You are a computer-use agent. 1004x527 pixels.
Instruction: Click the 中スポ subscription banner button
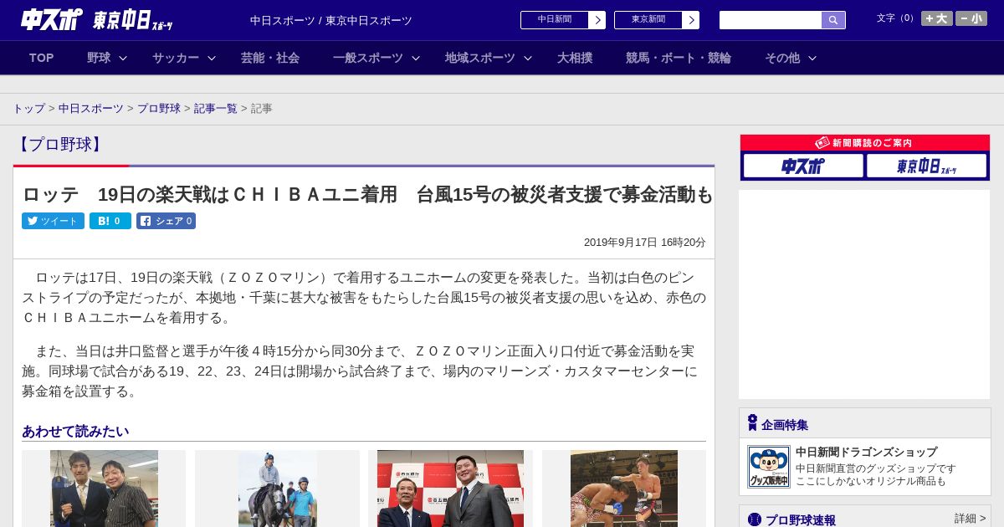[803, 166]
